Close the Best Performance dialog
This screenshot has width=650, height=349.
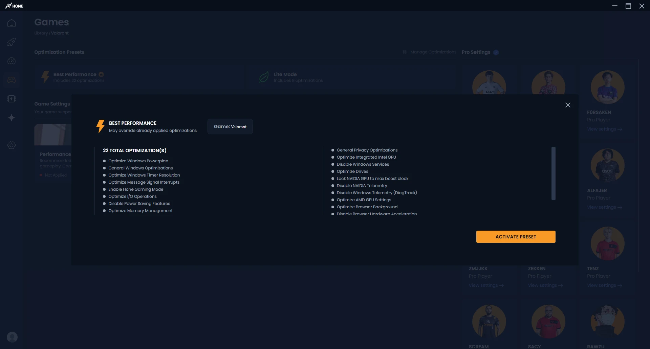click(568, 105)
